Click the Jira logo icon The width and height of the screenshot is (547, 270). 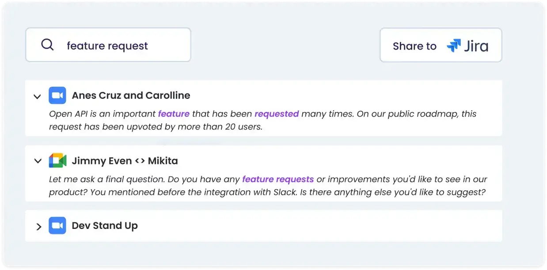tap(453, 46)
